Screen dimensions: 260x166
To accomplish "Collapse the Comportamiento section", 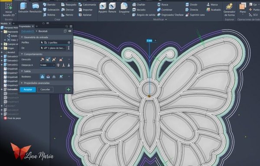I will pos(22,54).
